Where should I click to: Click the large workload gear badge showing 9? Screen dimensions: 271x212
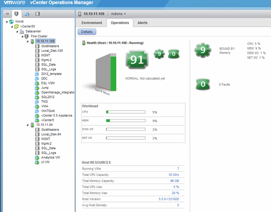[203, 50]
